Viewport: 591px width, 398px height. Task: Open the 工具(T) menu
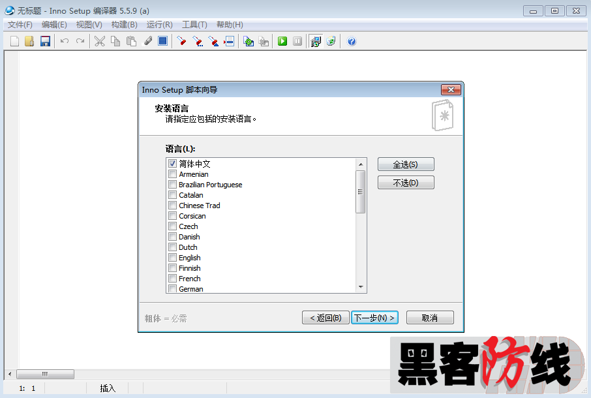(x=194, y=25)
